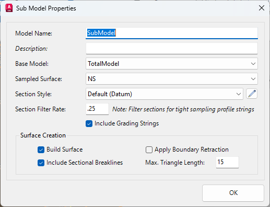Viewport: 270px width, 207px height.
Task: Click the Max. Triangle Length value field
Action: [227, 162]
